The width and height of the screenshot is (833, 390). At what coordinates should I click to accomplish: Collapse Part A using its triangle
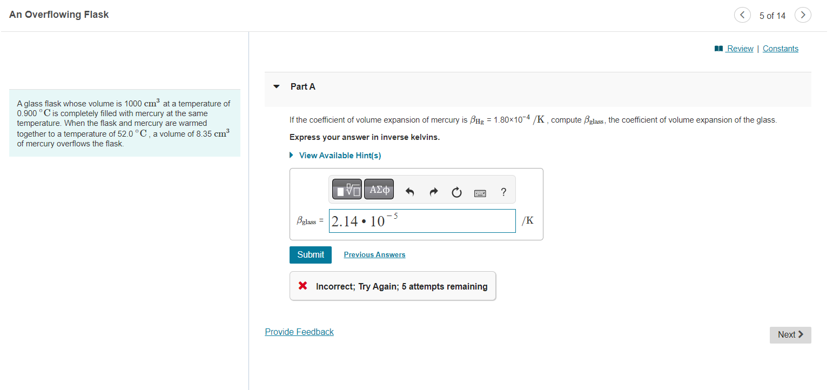click(277, 86)
